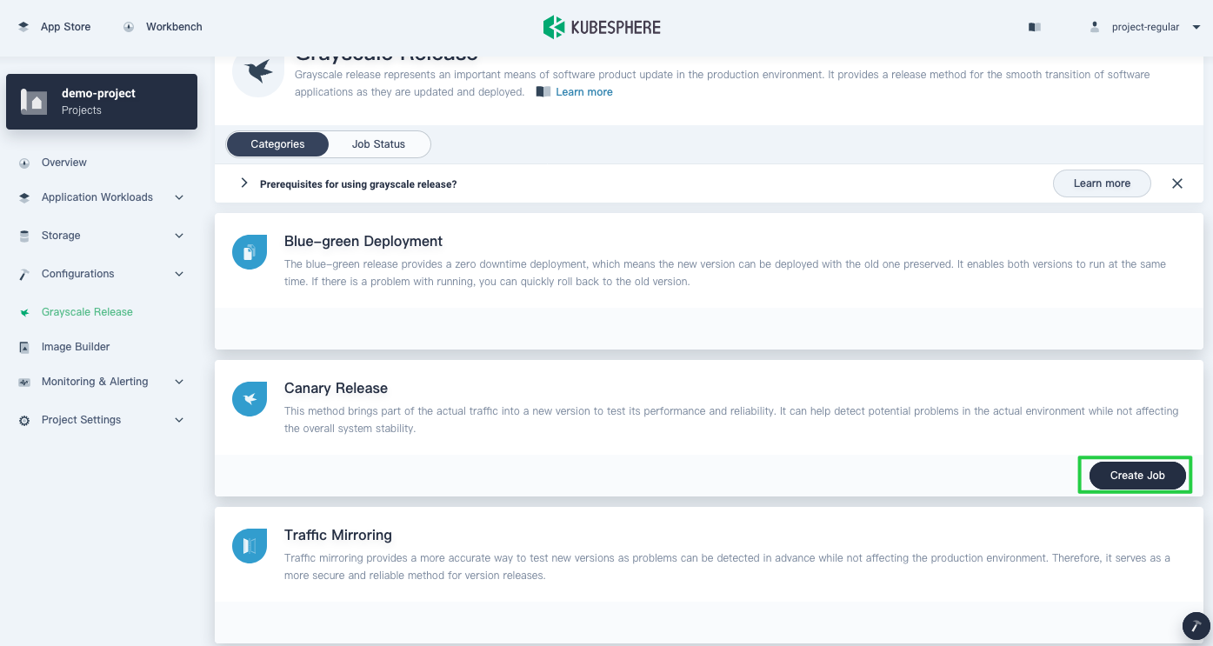Open the project-regular user dropdown
The height and width of the screenshot is (646, 1213).
[1145, 27]
